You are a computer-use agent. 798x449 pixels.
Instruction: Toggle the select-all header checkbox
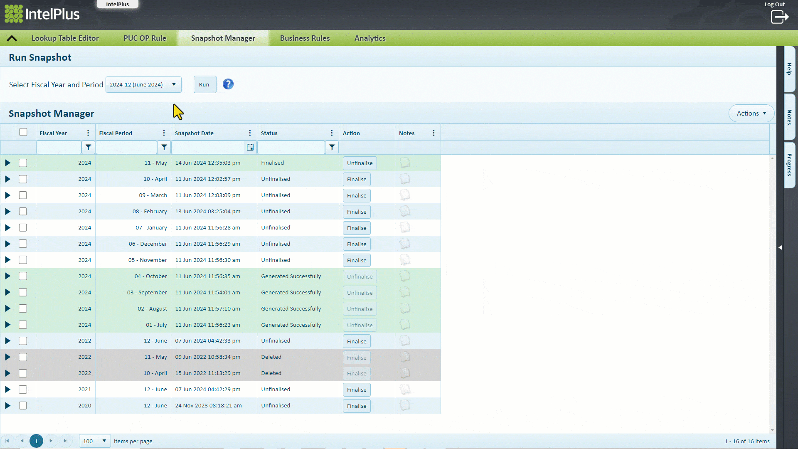tap(23, 132)
